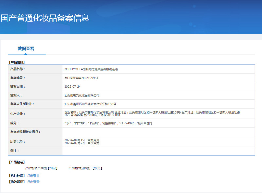
Task: Select the date 2022-07-24
Action: pos(72,87)
